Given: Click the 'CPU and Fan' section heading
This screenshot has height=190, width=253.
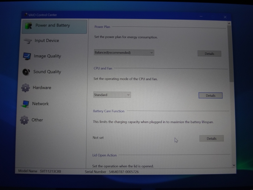Looking at the screenshot, I should click(x=103, y=68).
